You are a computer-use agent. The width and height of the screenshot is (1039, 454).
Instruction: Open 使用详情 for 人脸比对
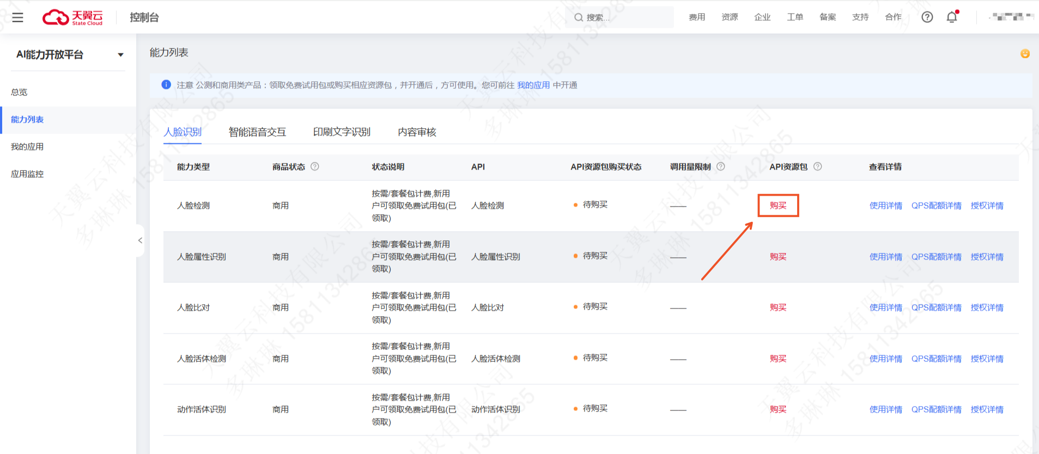[x=886, y=307]
